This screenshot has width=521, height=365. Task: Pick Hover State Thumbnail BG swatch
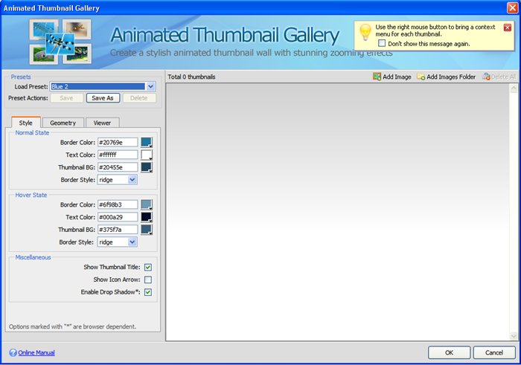147,230
